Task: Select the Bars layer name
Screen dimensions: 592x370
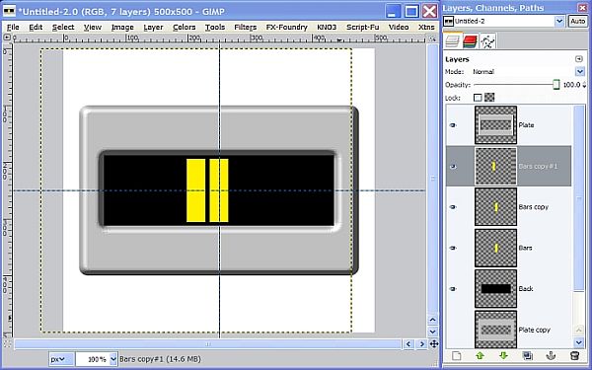Action: 525,248
